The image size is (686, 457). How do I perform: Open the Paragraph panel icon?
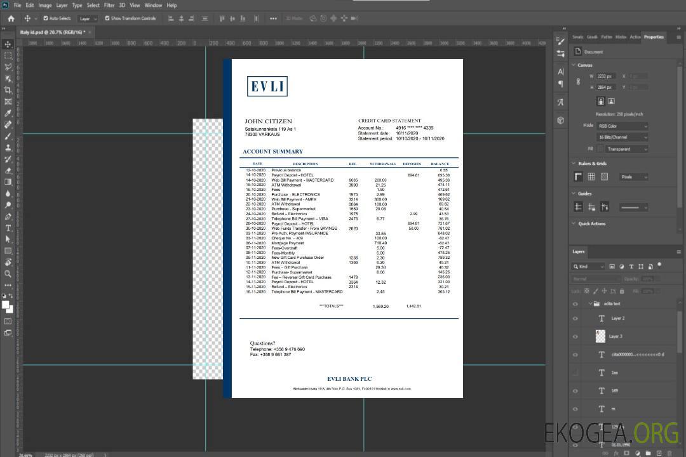tap(561, 84)
